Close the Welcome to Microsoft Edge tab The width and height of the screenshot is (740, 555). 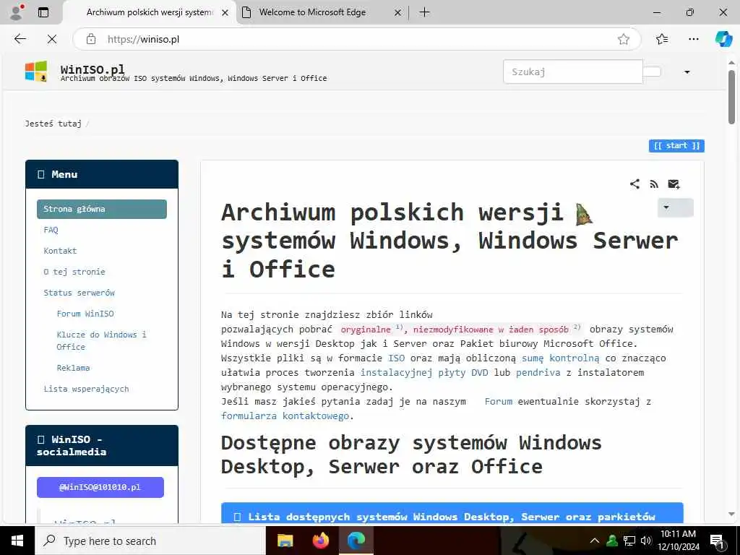(398, 13)
